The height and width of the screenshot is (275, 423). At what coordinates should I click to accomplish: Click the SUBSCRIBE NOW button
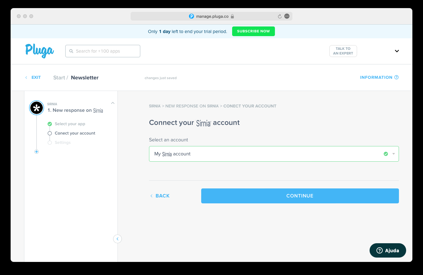point(253,31)
